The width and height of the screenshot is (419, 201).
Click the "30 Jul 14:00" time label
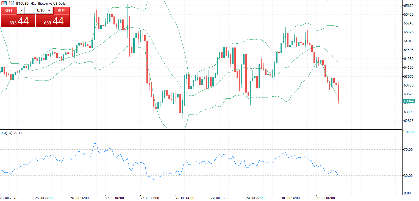pos(290,198)
